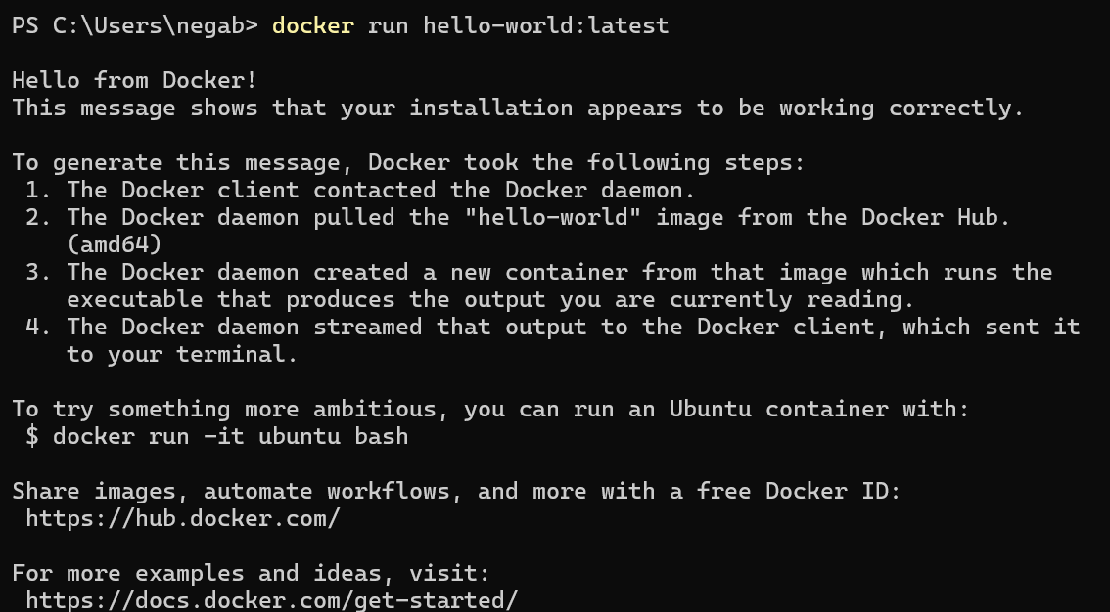Open the docs.docker.com/get-started link

point(272,600)
